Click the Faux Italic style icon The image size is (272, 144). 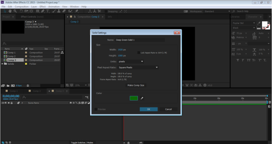click(243, 60)
